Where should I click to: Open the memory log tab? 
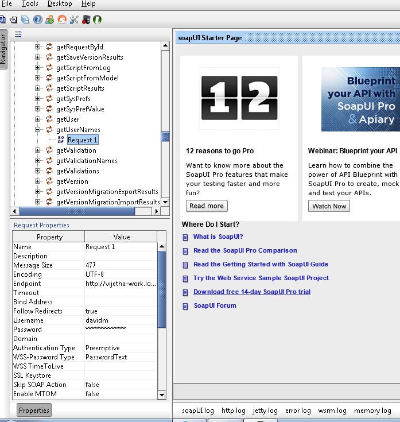[x=372, y=411]
